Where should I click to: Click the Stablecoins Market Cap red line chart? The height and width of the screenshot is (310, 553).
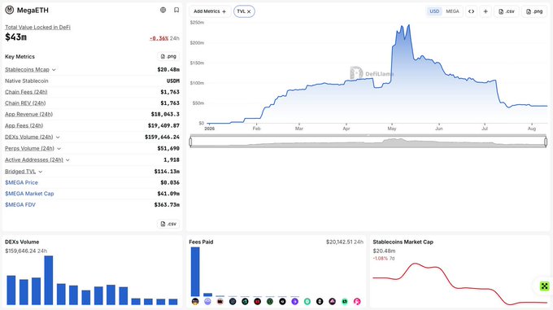(460, 284)
